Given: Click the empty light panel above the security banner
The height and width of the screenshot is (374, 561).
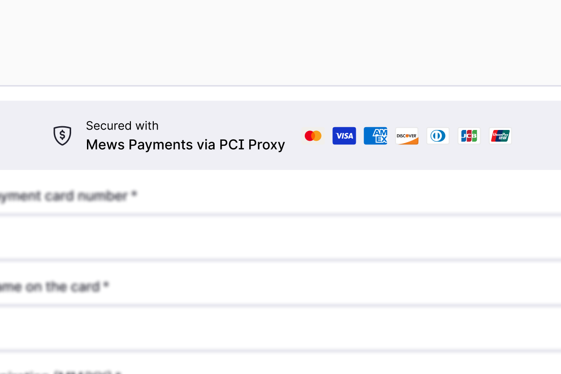Looking at the screenshot, I should pyautogui.click(x=280, y=42).
